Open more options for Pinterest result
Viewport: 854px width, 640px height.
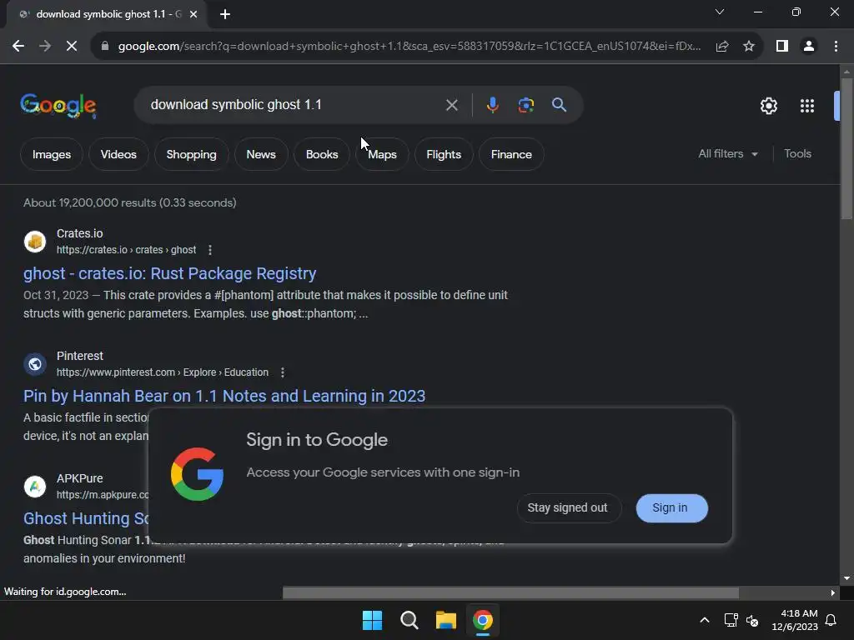click(x=282, y=372)
